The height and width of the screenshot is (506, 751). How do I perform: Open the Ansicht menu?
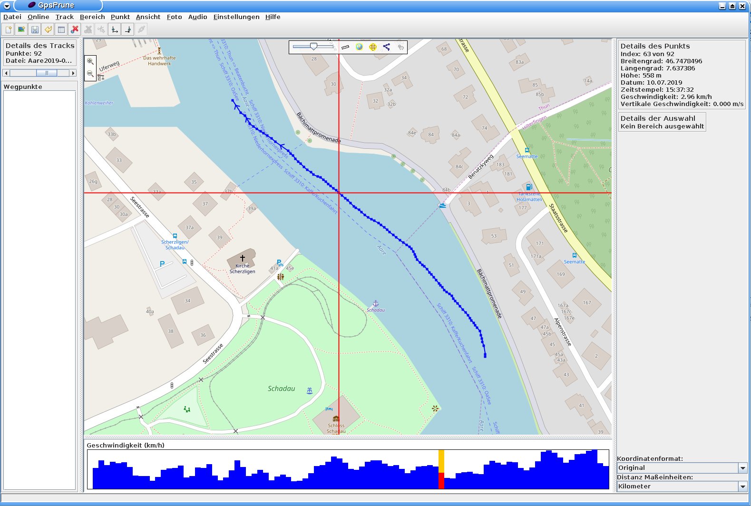[x=148, y=17]
